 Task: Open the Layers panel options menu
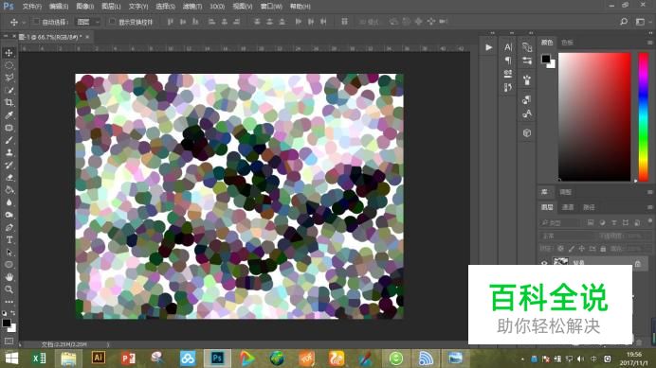pyautogui.click(x=649, y=207)
